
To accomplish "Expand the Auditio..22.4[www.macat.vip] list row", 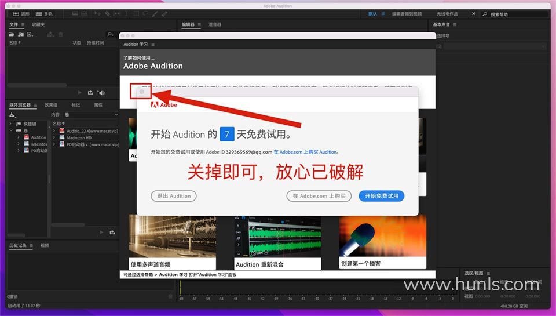I will pos(54,130).
